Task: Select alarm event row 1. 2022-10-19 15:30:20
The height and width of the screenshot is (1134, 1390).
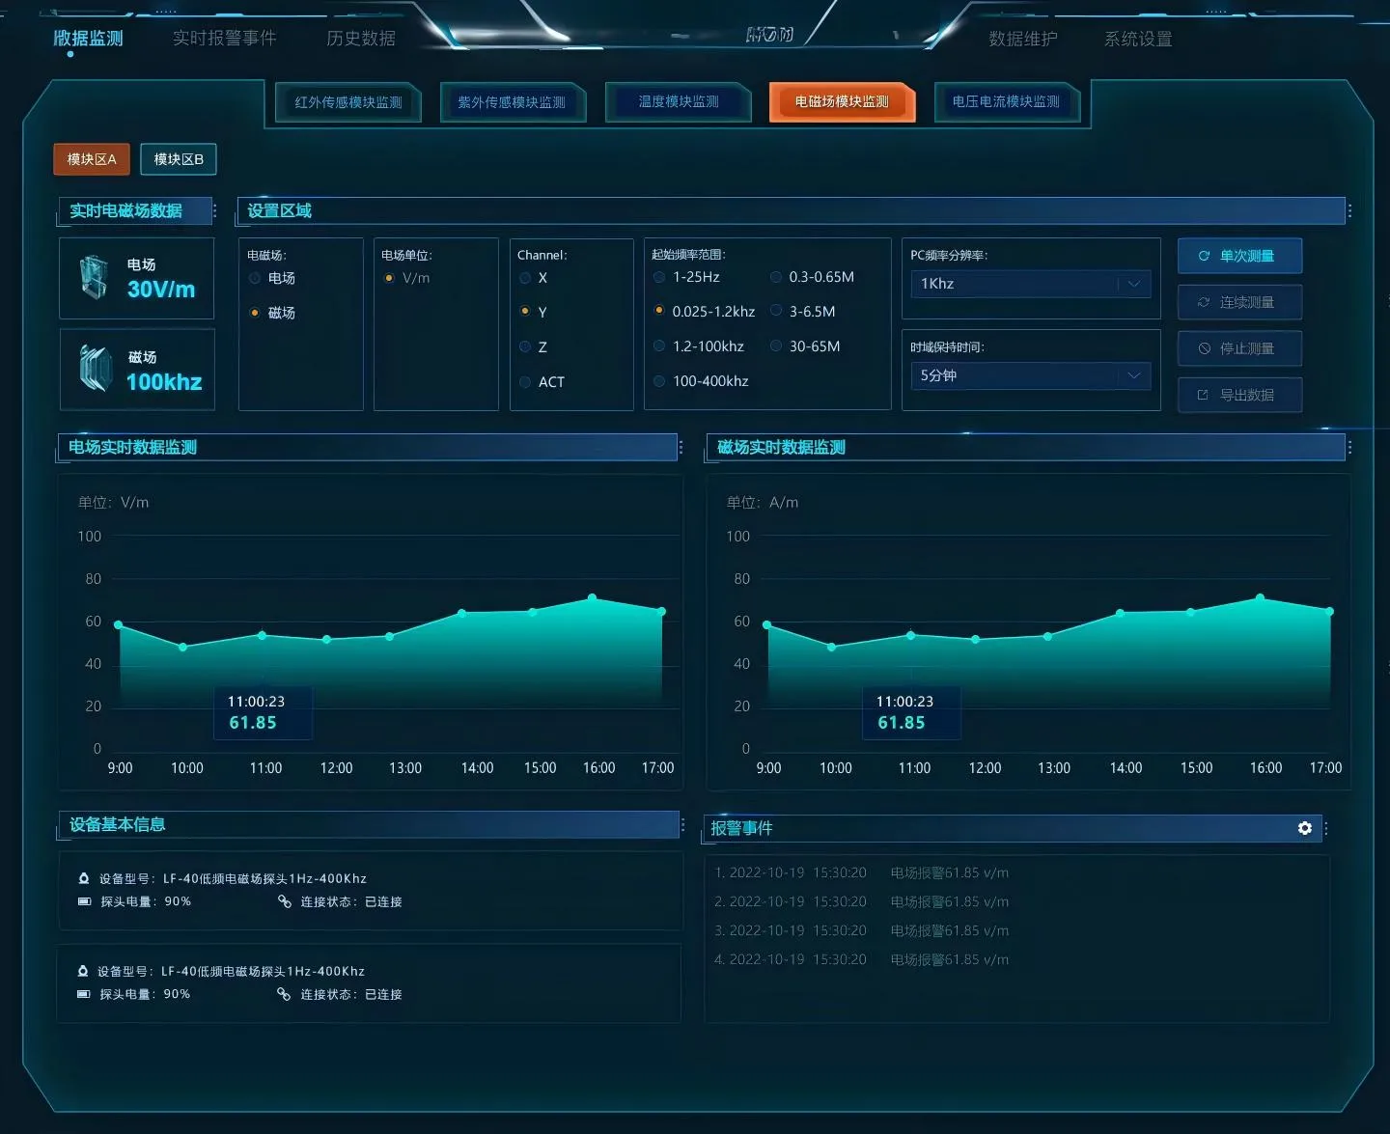Action: coord(861,872)
